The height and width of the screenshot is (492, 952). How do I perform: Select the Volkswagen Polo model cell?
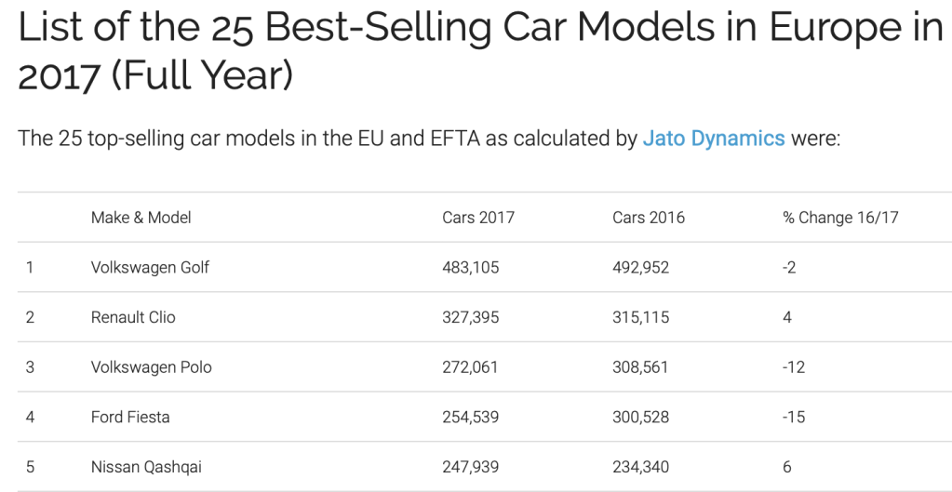click(x=151, y=367)
